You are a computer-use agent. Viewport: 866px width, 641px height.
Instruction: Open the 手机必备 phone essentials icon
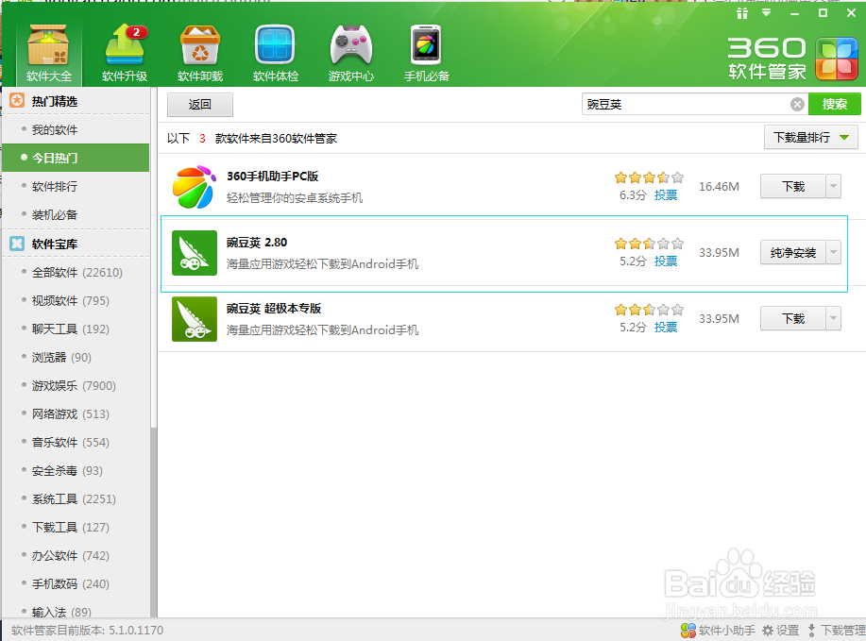click(426, 53)
